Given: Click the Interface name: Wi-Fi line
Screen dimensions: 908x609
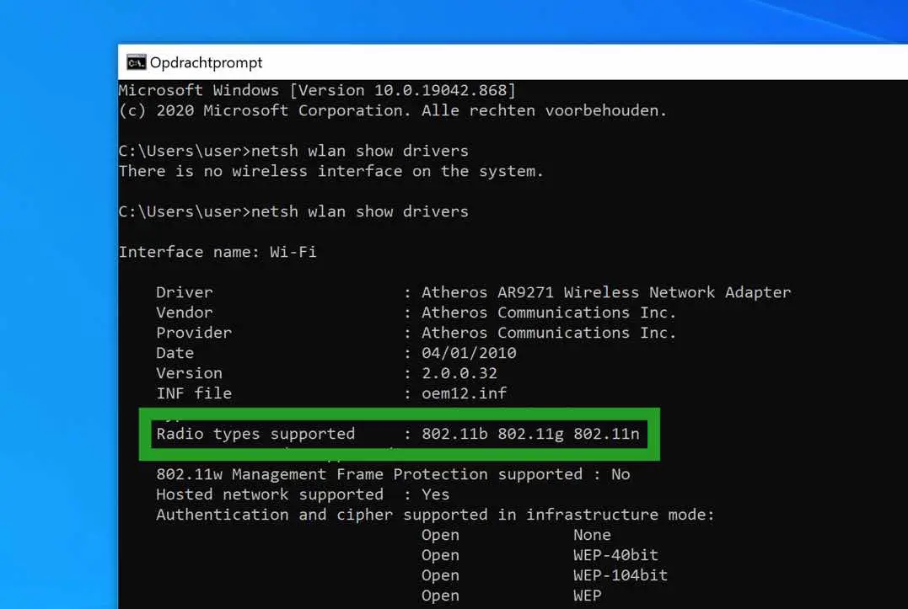Looking at the screenshot, I should 218,252.
